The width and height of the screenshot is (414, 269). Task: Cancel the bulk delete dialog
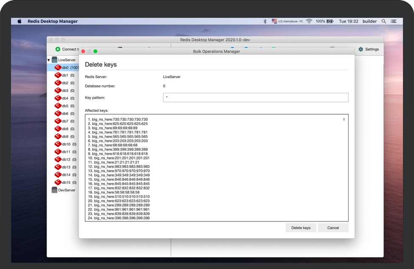click(333, 228)
